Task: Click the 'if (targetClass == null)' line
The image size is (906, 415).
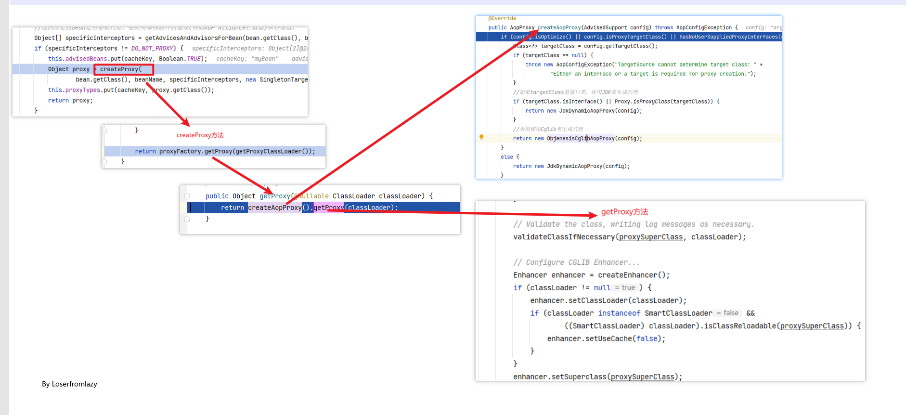Action: 553,55
